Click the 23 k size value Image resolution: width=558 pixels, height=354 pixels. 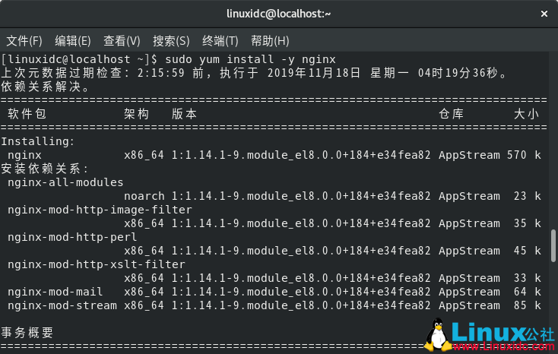(x=528, y=196)
